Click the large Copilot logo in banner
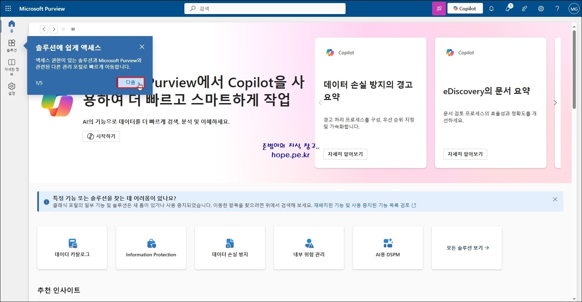This screenshot has width=582, height=302. pos(57,106)
